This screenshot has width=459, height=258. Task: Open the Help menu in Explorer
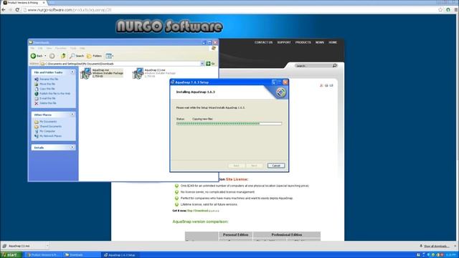tap(82, 48)
